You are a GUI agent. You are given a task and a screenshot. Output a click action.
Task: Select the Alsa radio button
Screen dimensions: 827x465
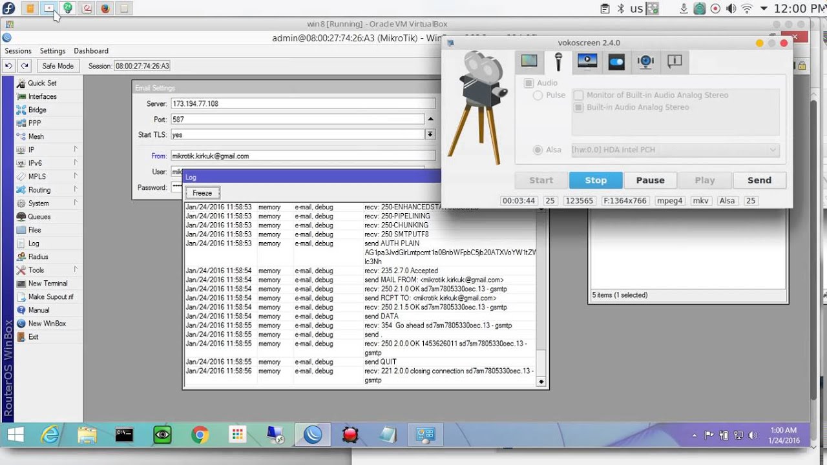pos(538,150)
